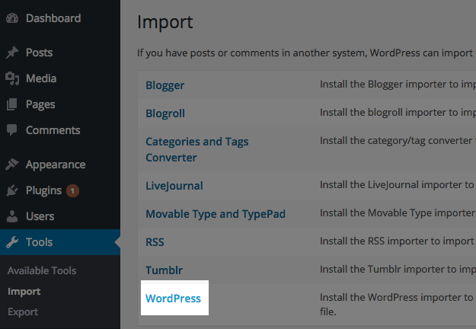The height and width of the screenshot is (329, 476).
Task: Click the Pages stack icon
Action: click(12, 104)
